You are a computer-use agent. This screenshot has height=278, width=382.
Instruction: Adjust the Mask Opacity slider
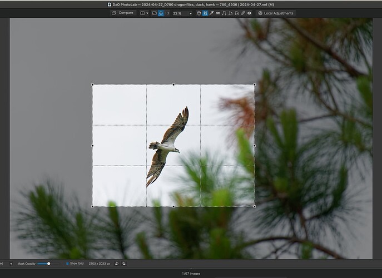click(49, 263)
